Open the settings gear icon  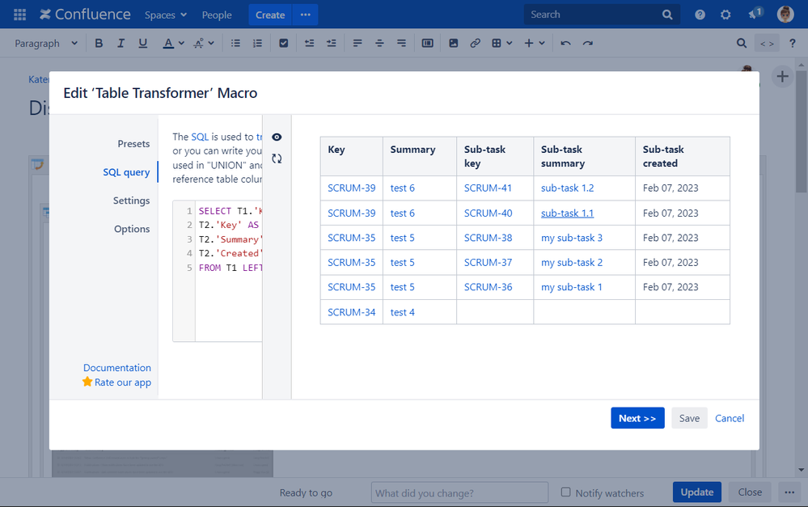click(726, 15)
